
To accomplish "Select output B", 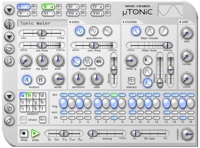I will pos(40,80).
